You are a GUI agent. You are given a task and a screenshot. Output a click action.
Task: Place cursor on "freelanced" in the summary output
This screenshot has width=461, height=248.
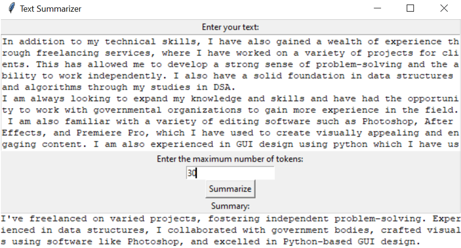tap(58, 219)
